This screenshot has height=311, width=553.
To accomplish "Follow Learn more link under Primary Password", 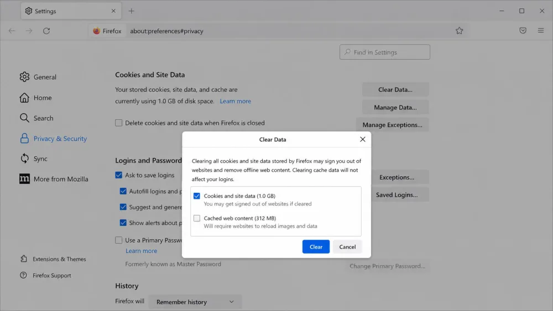I will pos(142,251).
